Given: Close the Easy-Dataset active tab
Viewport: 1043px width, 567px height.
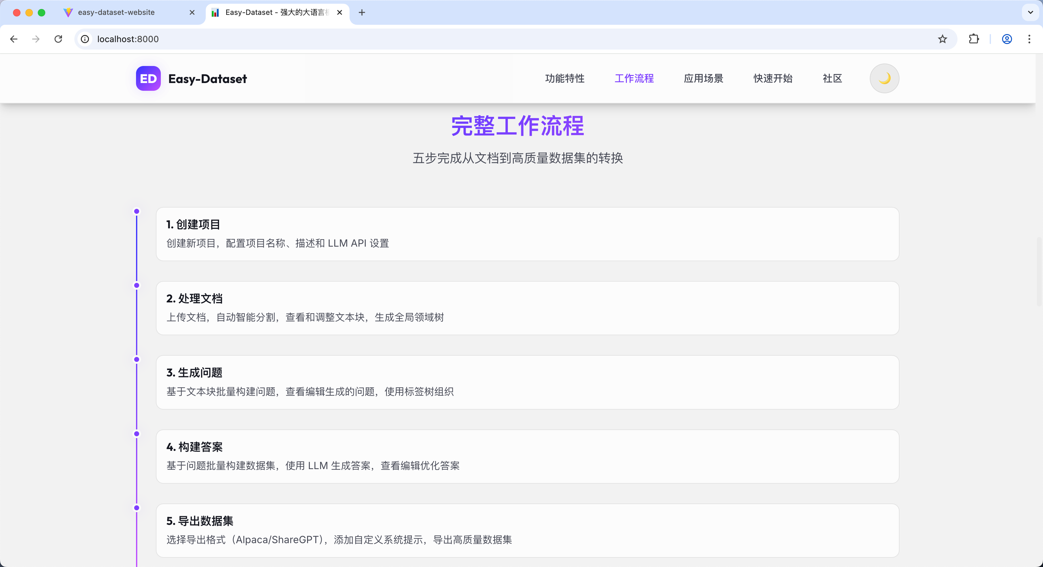Looking at the screenshot, I should 339,13.
